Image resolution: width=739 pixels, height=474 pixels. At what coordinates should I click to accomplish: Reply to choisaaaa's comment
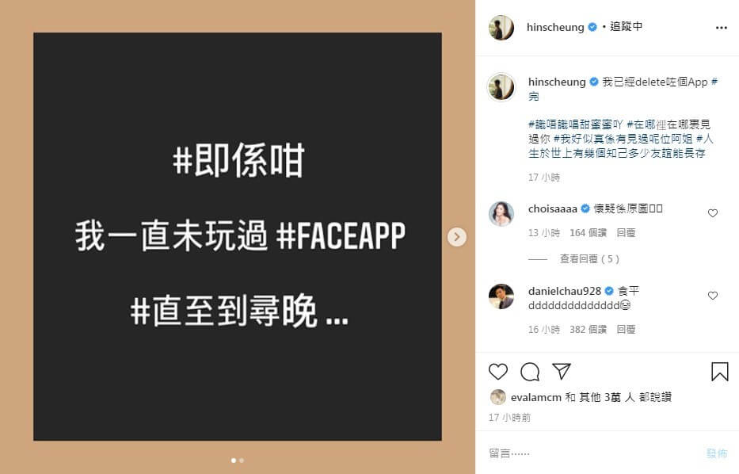[x=626, y=233]
